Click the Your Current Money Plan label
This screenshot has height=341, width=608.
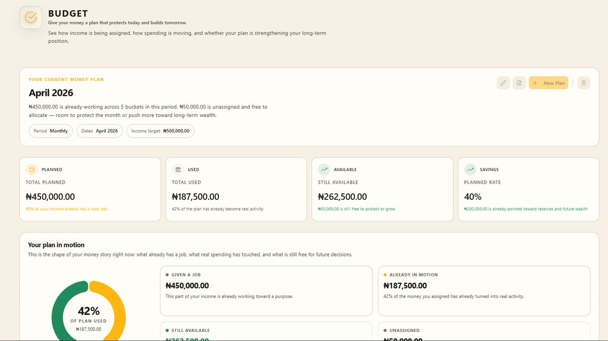click(66, 79)
